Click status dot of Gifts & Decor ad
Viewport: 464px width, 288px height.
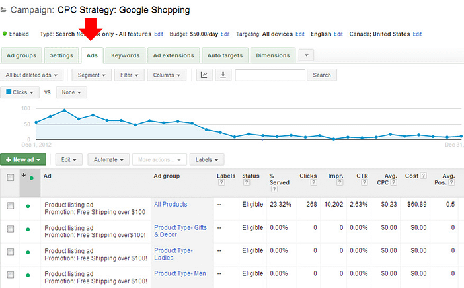[x=28, y=229]
